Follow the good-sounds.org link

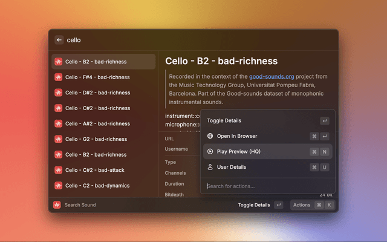(272, 77)
